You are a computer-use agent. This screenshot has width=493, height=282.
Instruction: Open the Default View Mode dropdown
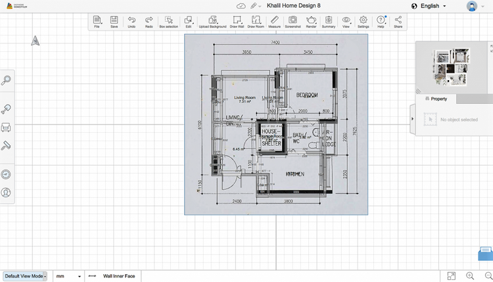25,276
